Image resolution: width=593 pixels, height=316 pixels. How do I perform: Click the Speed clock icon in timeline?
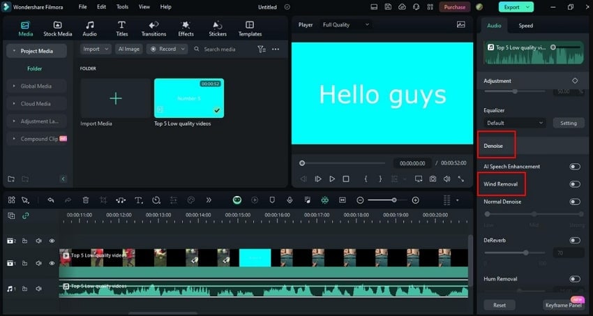[x=156, y=200]
